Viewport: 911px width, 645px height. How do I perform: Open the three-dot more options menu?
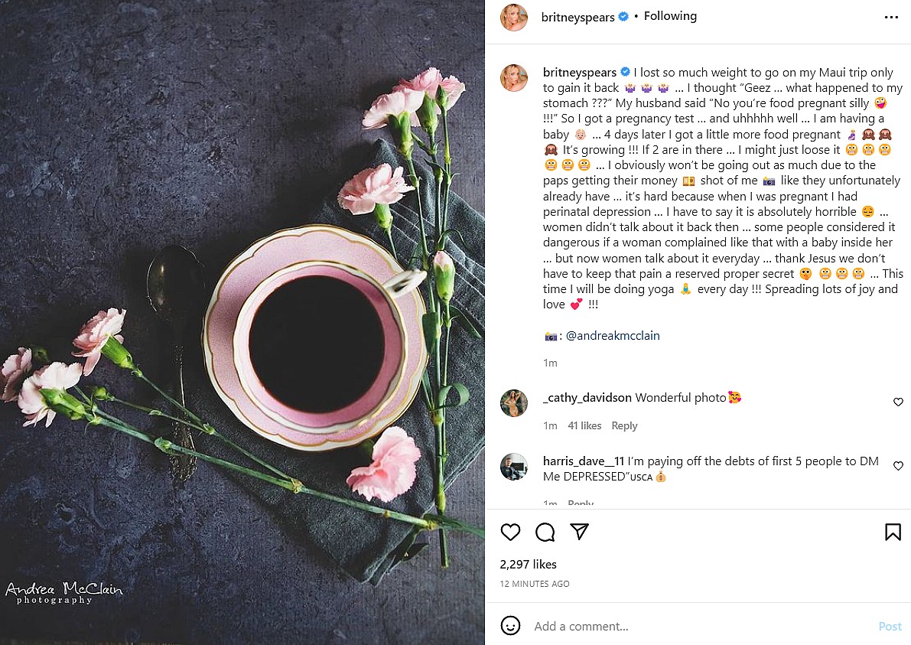(891, 17)
